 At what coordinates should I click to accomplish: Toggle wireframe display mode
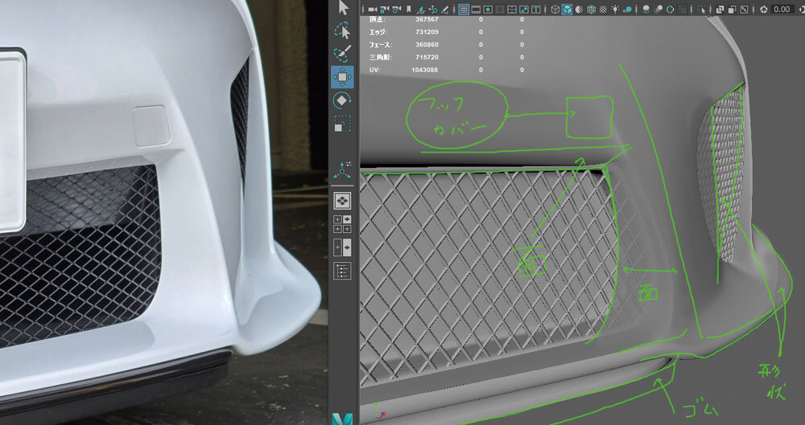(553, 10)
